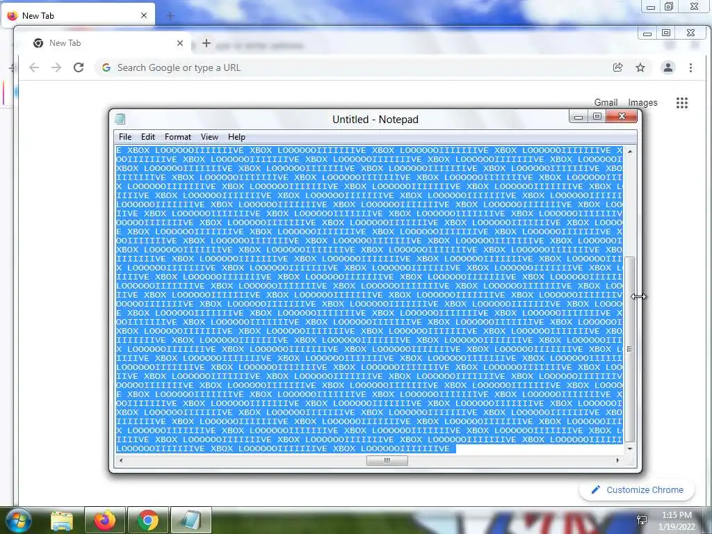Open the Chrome profile avatar
This screenshot has width=712, height=534.
pos(668,67)
